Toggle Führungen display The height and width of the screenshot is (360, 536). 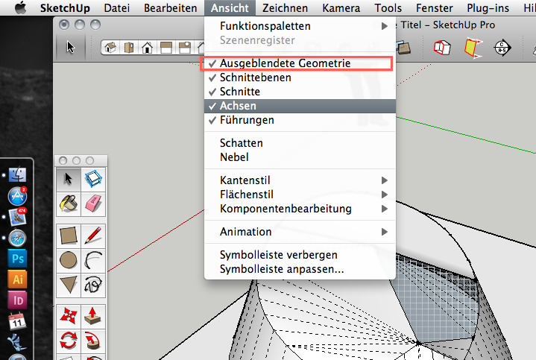tap(300, 120)
